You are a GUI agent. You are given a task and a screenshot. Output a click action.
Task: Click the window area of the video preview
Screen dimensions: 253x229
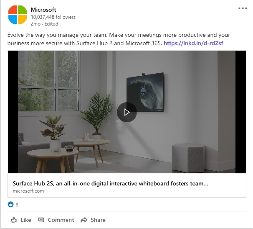[x=49, y=81]
